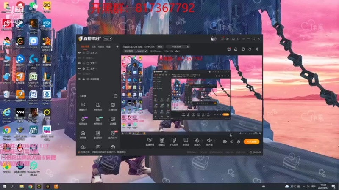Click the unlock padlock icon in the header

236,49
